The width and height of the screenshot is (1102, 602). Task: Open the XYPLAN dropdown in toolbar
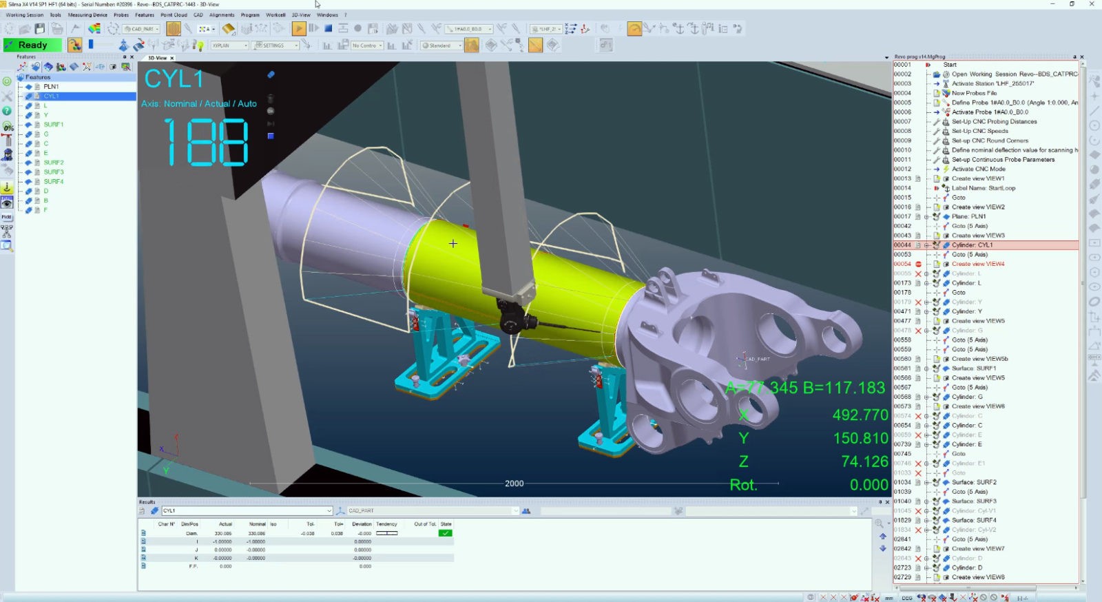coord(246,45)
